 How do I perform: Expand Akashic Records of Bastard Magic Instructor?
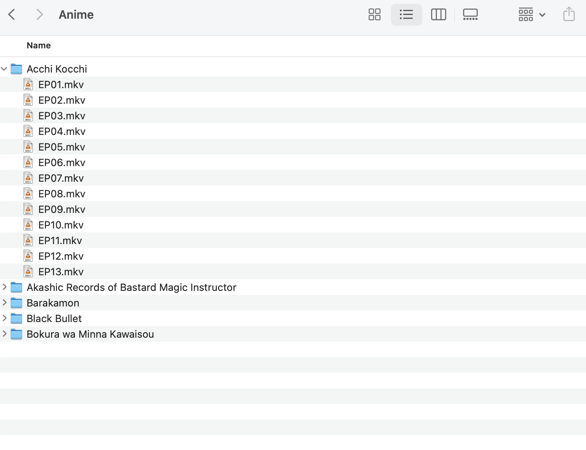(4, 287)
